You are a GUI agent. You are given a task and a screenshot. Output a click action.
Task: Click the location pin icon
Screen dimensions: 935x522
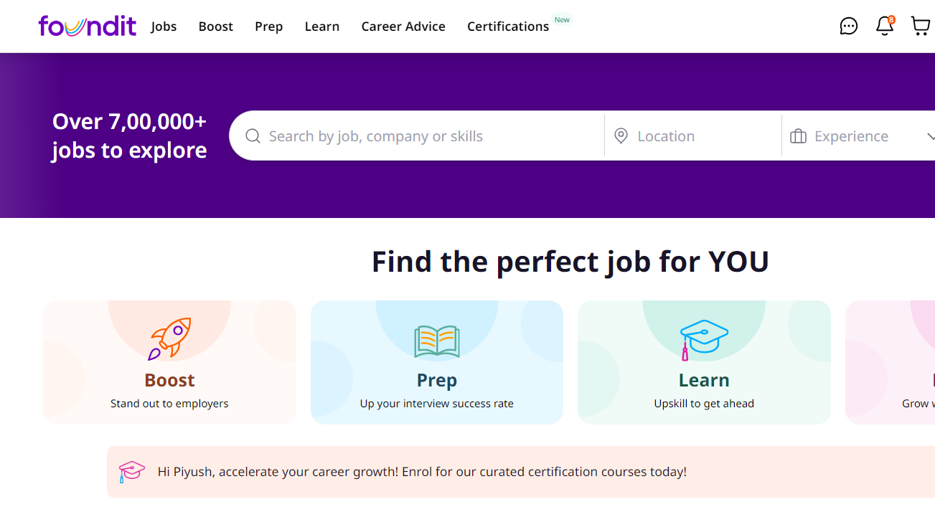[621, 136]
